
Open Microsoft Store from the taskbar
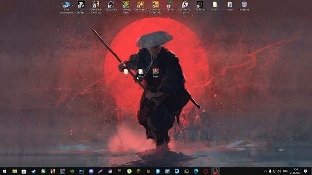tap(24, 171)
